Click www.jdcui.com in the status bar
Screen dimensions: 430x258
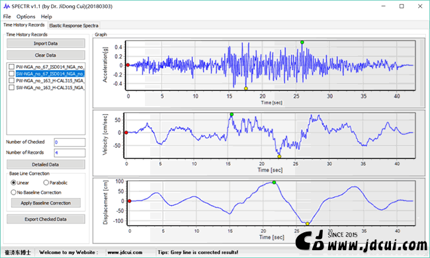tap(125, 252)
